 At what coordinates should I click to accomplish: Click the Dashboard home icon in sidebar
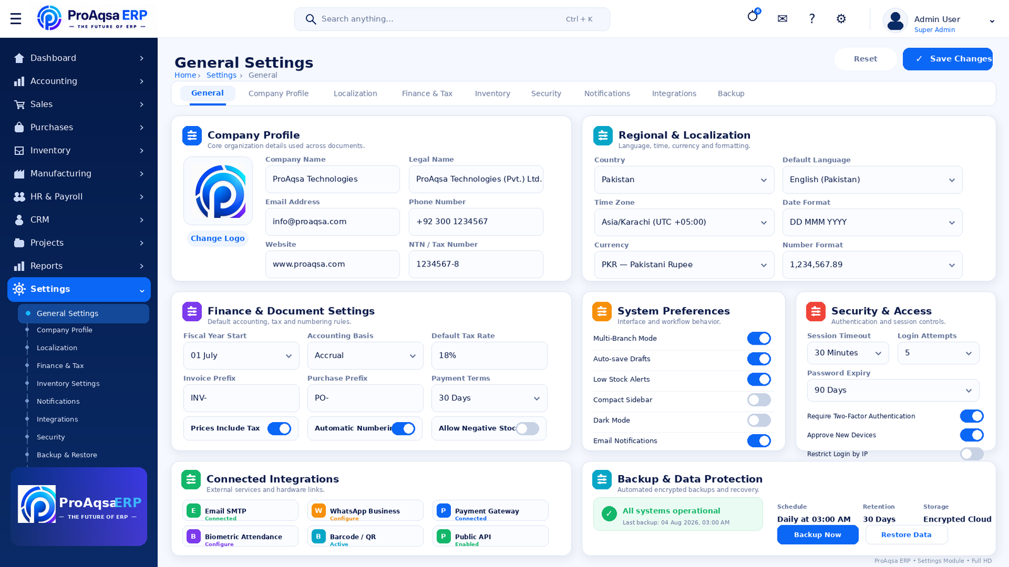point(20,58)
